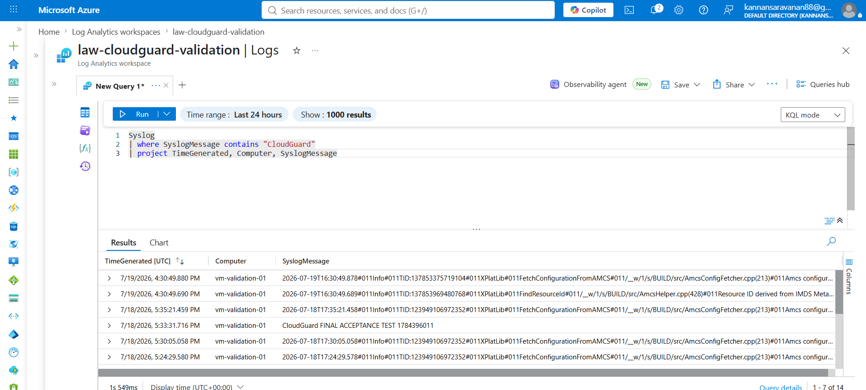Screen dimensions: 866x390
Task: Select the New Query 1 tab
Action: [x=120, y=86]
